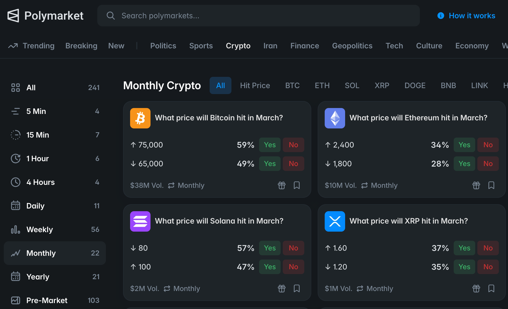The width and height of the screenshot is (508, 309).
Task: Open the How it works link
Action: [x=472, y=16]
